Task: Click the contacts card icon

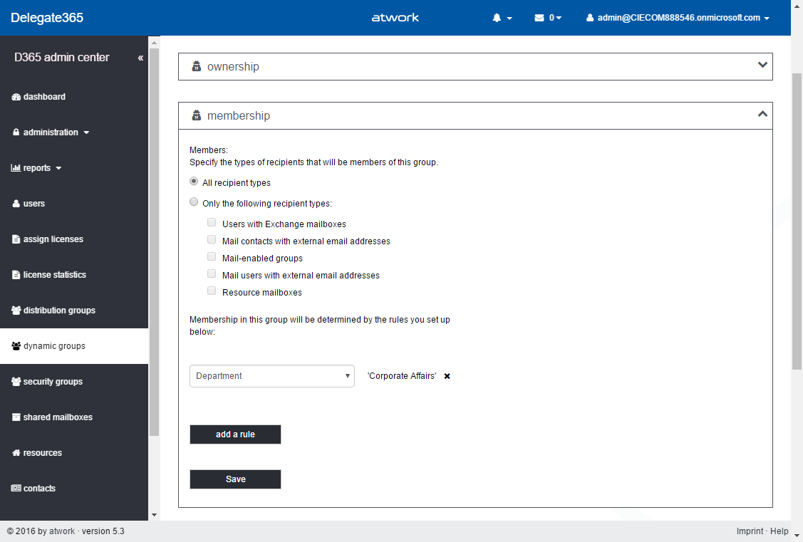Action: tap(16, 489)
